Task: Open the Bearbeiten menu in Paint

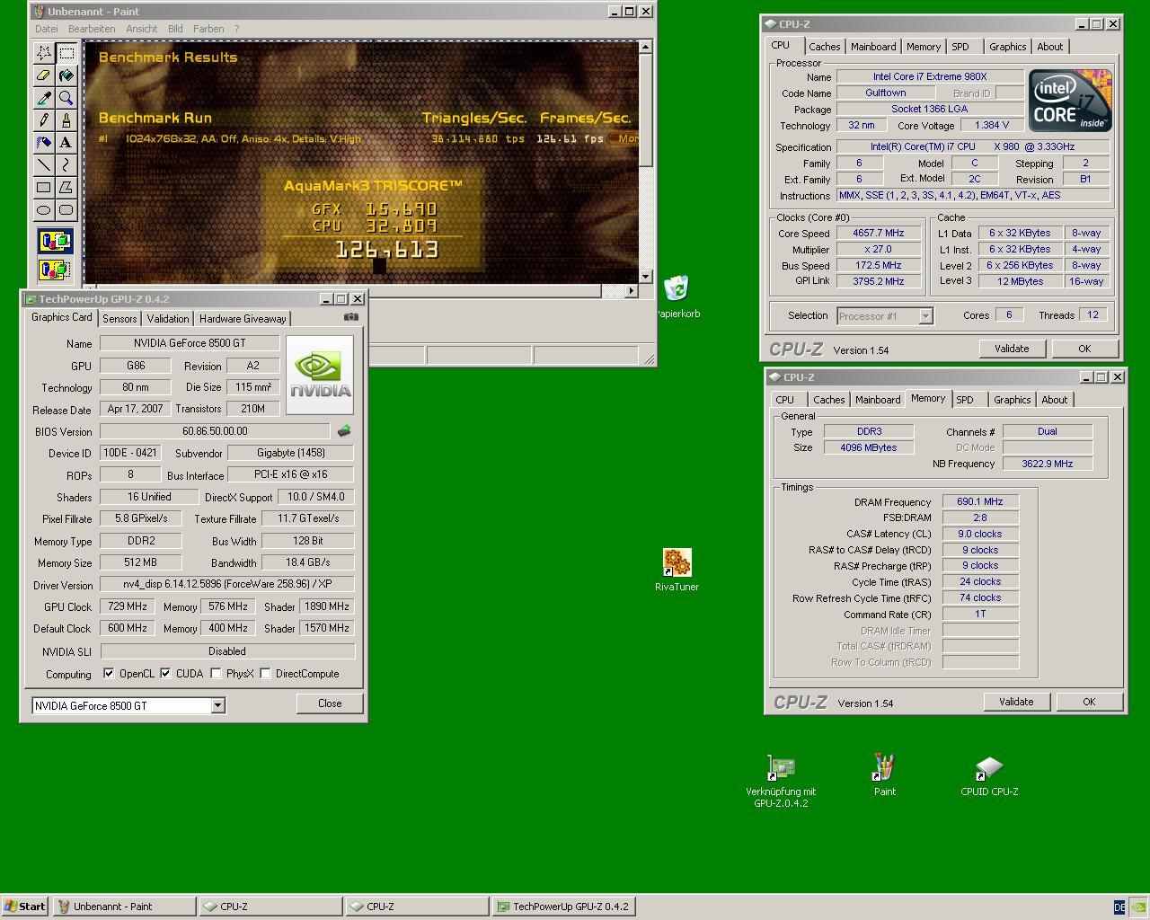Action: [92, 29]
